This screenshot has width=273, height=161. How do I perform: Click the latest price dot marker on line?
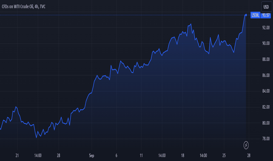(246, 15)
